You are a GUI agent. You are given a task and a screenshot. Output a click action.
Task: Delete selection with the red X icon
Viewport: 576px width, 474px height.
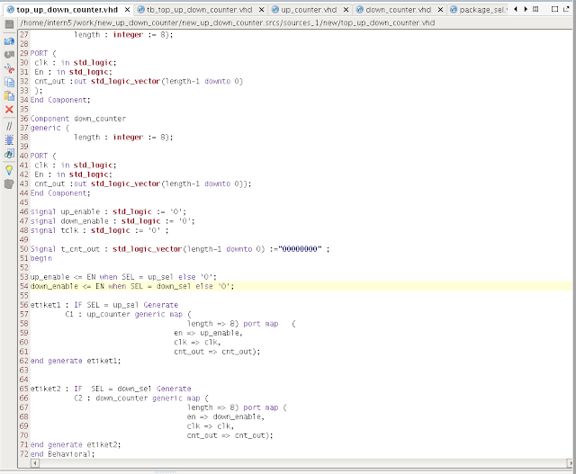coord(9,110)
